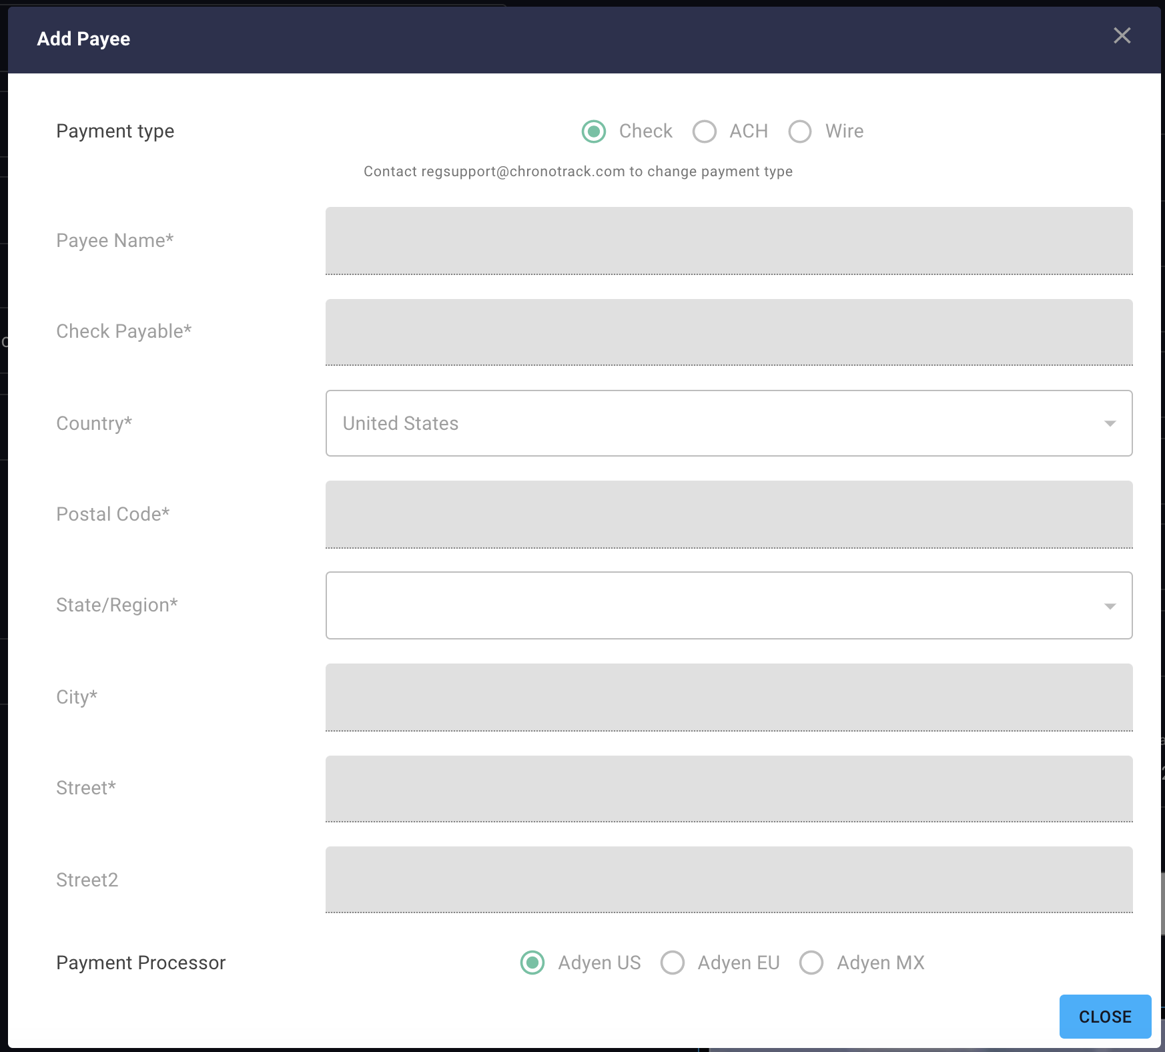Click into the Street2 field
The image size is (1165, 1052).
point(729,879)
